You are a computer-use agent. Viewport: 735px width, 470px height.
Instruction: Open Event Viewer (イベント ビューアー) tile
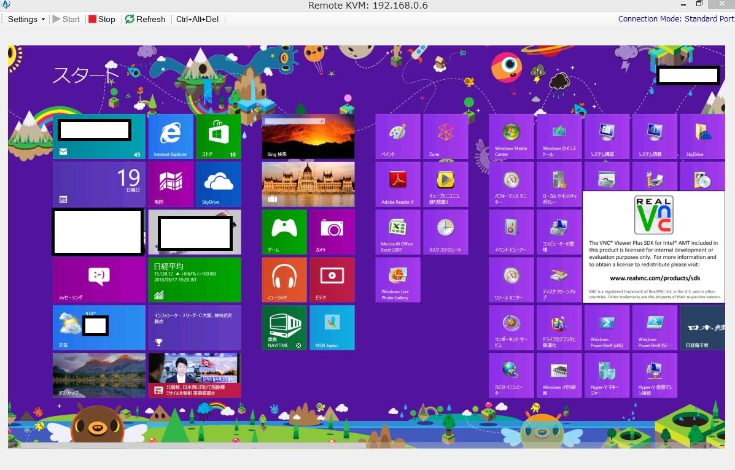[511, 232]
